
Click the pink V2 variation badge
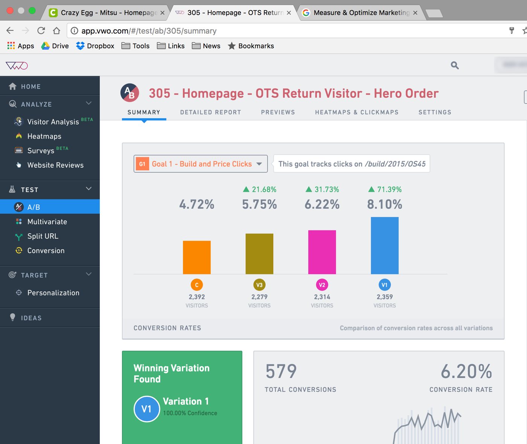322,285
